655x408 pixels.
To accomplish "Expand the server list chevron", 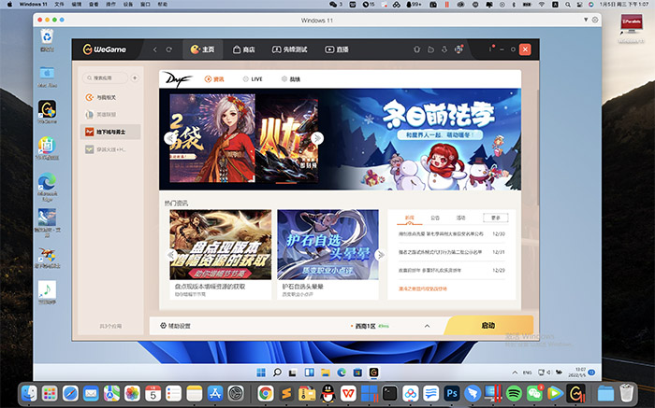I will point(427,326).
